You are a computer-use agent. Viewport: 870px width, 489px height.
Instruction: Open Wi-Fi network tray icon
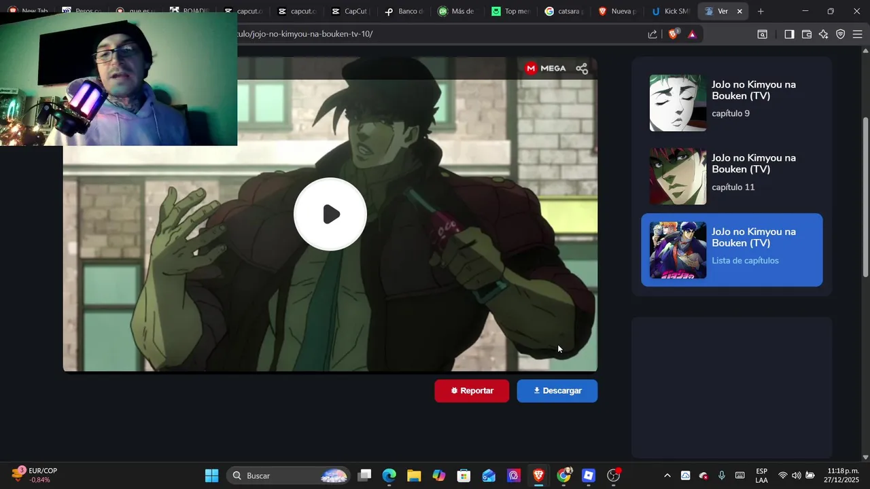(783, 475)
